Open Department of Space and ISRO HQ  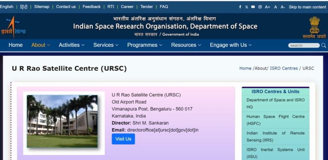tap(275, 104)
